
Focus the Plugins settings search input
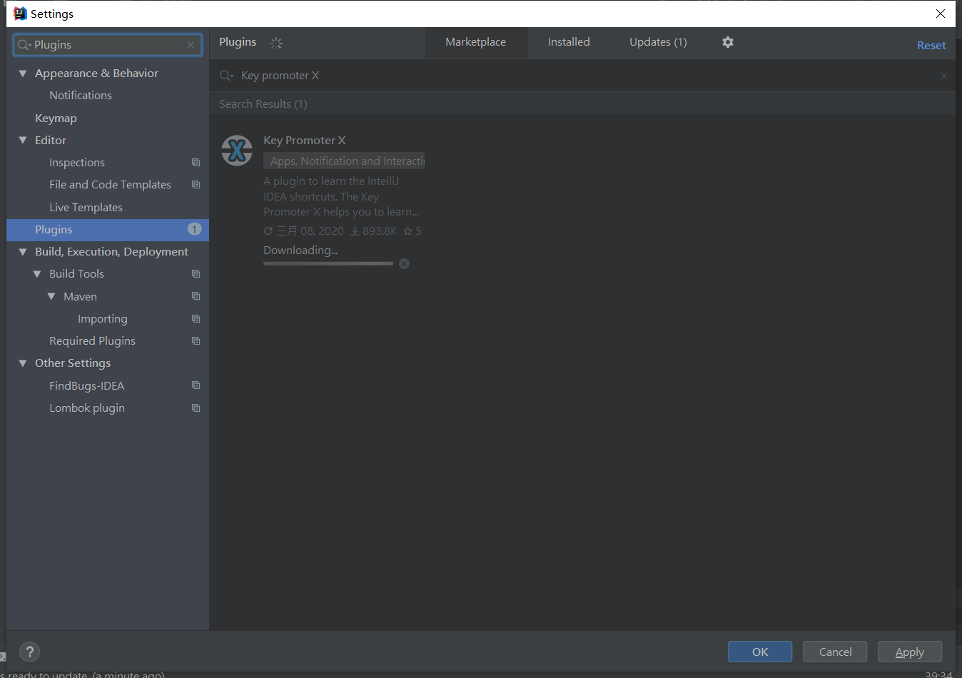(x=108, y=45)
